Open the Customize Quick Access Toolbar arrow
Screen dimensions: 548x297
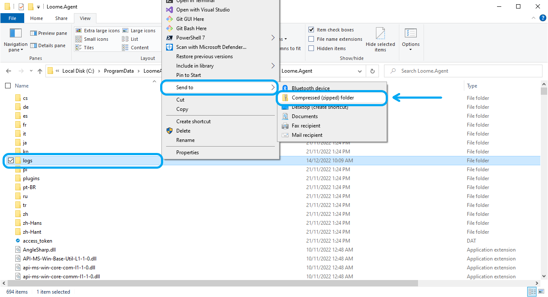(38, 7)
